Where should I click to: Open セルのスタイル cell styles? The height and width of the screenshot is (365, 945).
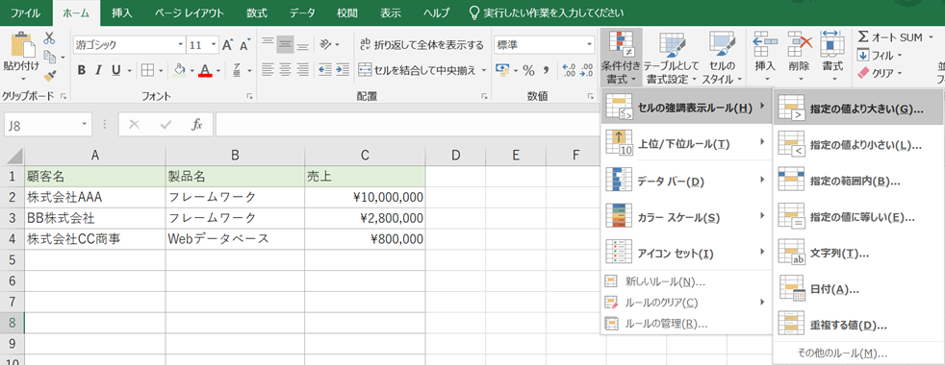[722, 58]
